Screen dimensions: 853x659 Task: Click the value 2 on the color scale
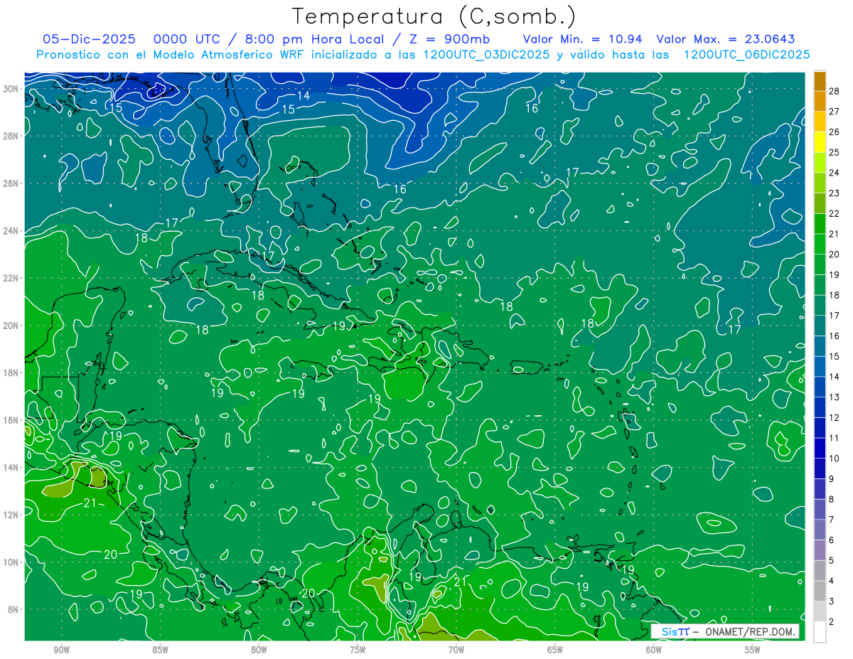tap(832, 622)
